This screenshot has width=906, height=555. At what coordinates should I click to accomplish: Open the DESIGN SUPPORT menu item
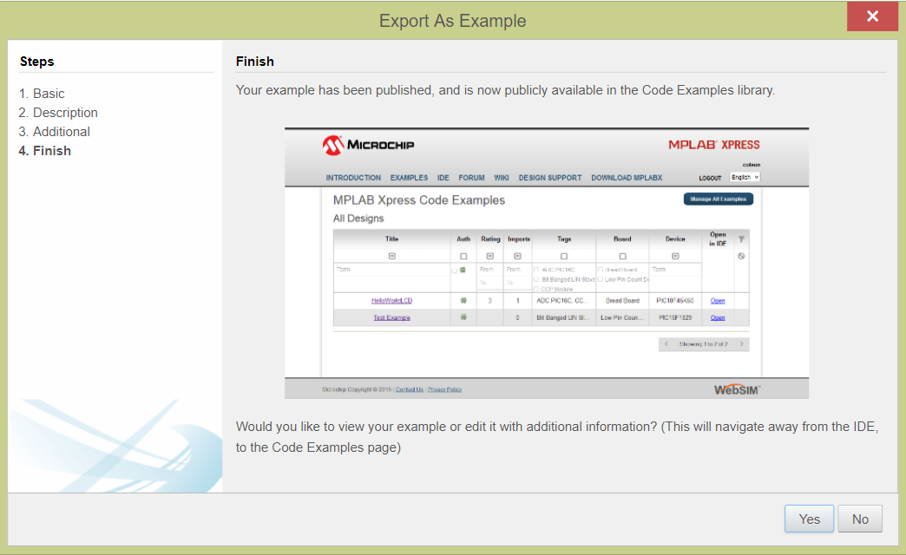pos(550,178)
